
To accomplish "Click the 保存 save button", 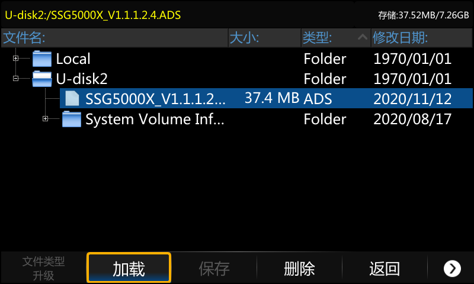I will (x=214, y=268).
